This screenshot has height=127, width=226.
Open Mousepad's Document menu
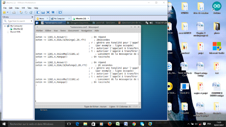[73, 30]
